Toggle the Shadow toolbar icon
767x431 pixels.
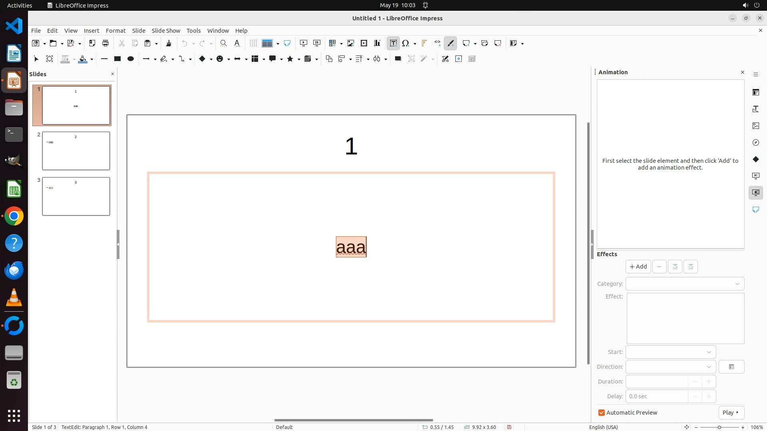[397, 59]
